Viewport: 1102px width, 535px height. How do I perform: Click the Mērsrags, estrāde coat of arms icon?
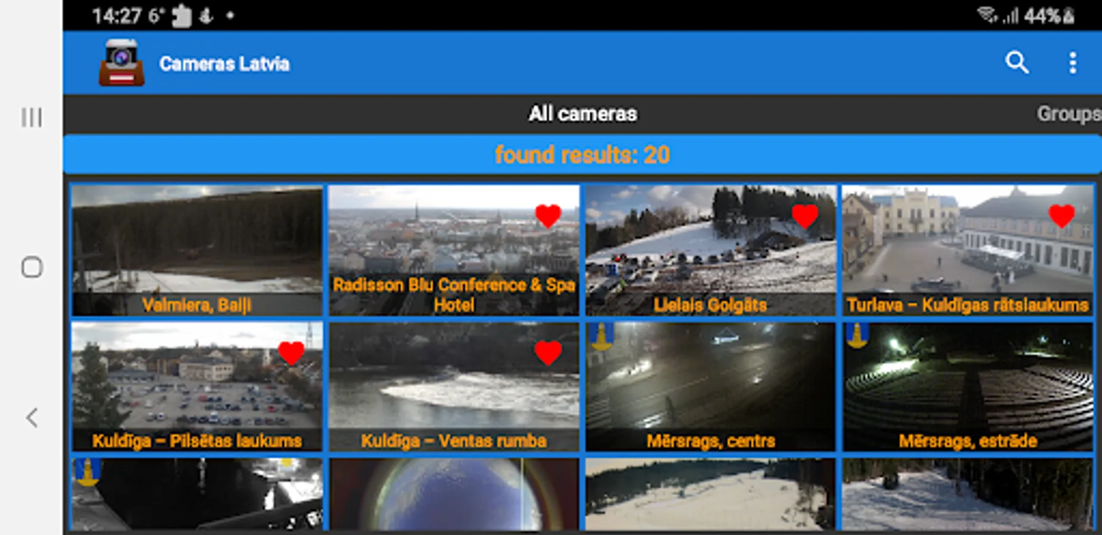(x=857, y=336)
